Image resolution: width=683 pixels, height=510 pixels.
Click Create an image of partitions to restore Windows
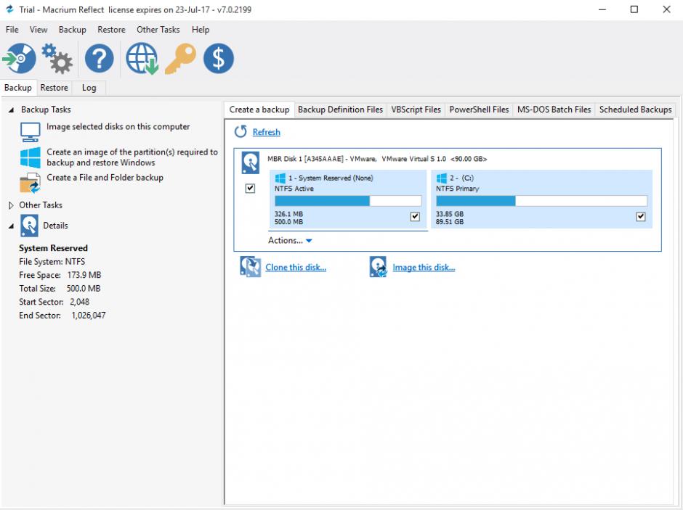132,157
